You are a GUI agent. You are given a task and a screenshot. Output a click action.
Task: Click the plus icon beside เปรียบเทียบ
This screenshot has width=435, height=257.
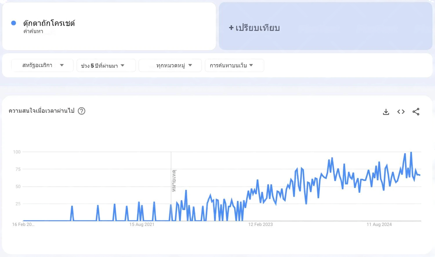click(x=231, y=28)
